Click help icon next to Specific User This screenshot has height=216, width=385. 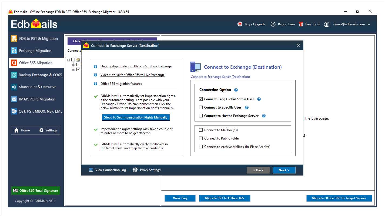pos(247,107)
